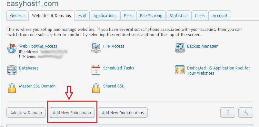This screenshot has width=259, height=127.
Task: Open the Backup Manager link
Action: click(x=202, y=46)
